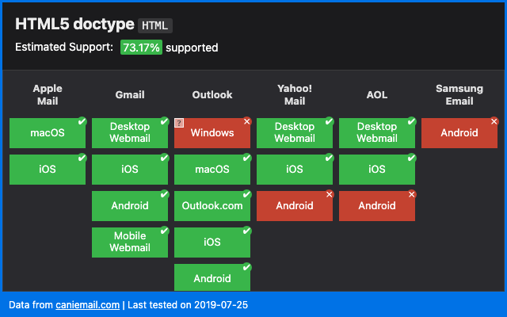Select the Yahoo! Mail Desktop Webmail cell
507x317 pixels.
[x=294, y=133]
